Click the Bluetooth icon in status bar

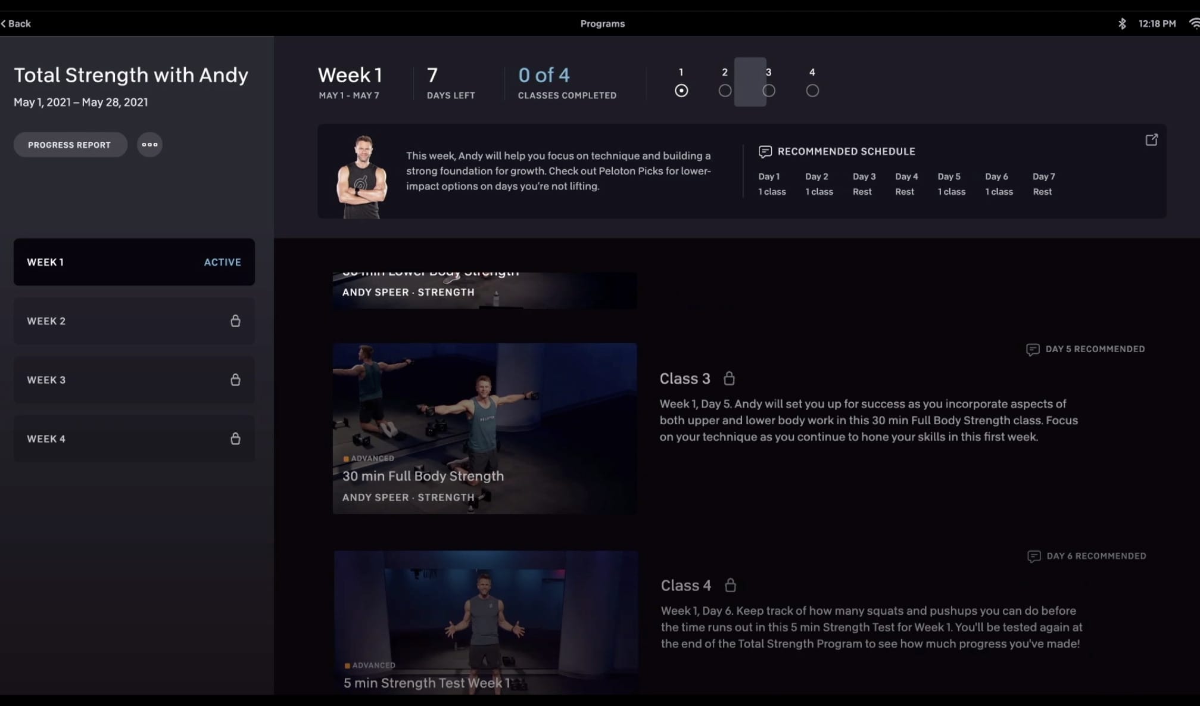click(x=1122, y=24)
